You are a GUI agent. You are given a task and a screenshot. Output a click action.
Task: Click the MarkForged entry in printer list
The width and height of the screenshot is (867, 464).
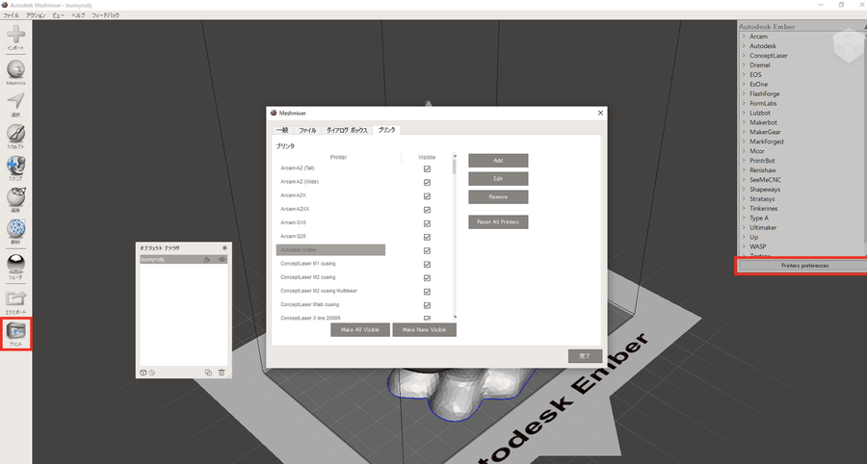coord(767,142)
